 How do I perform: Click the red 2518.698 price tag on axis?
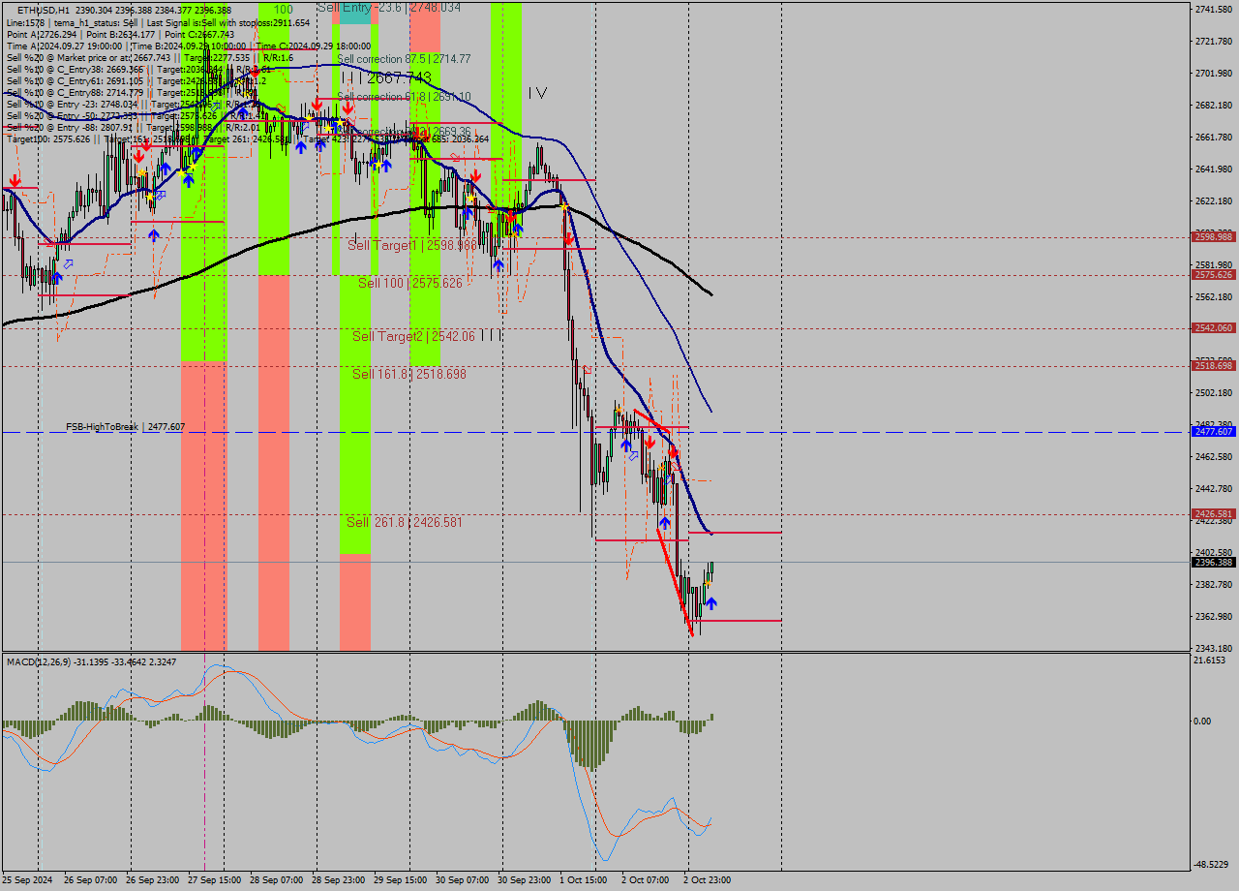pos(1214,366)
